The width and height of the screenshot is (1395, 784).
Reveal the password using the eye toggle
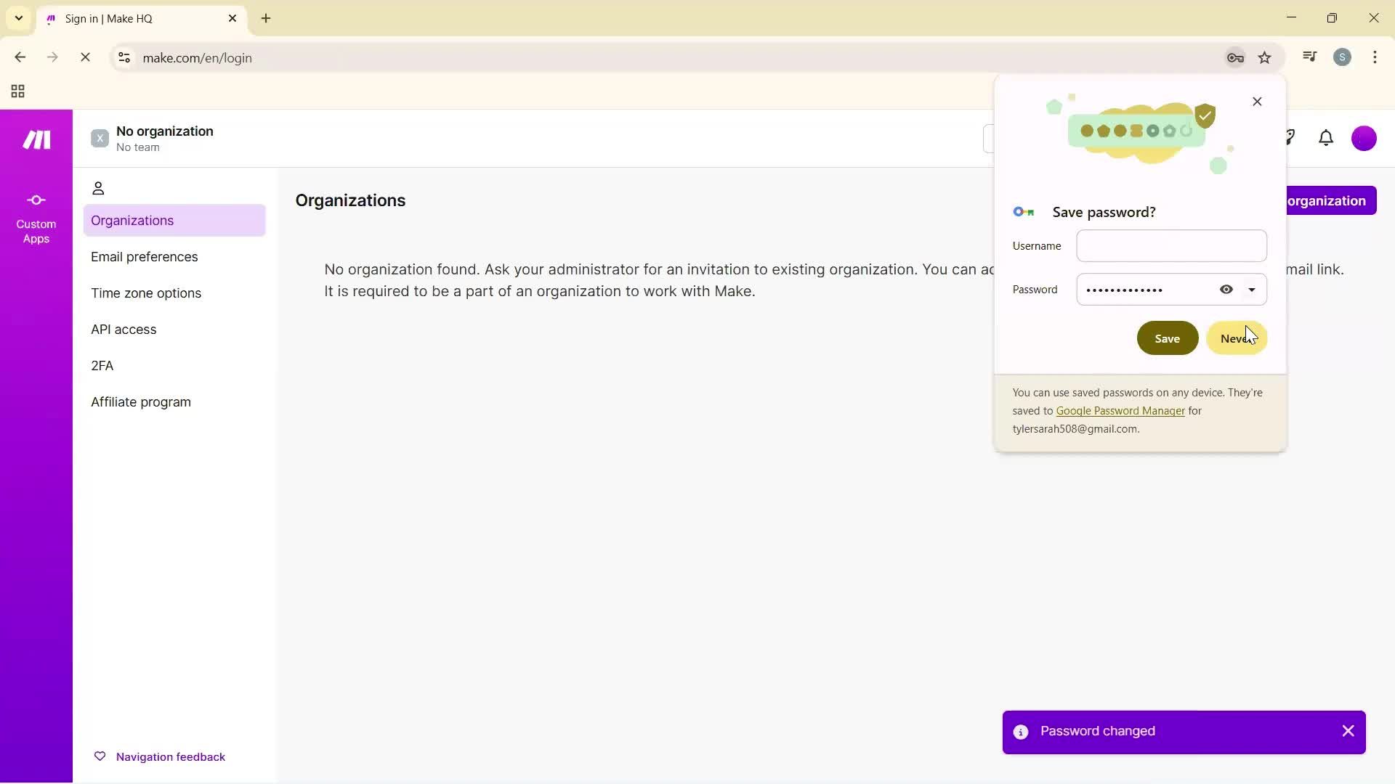(1226, 289)
